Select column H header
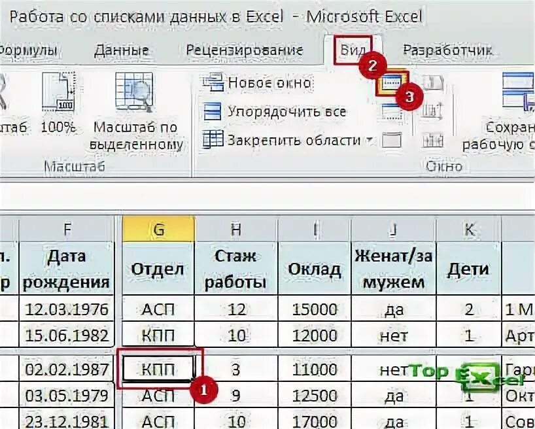Image resolution: width=535 pixels, height=429 pixels. click(x=236, y=230)
